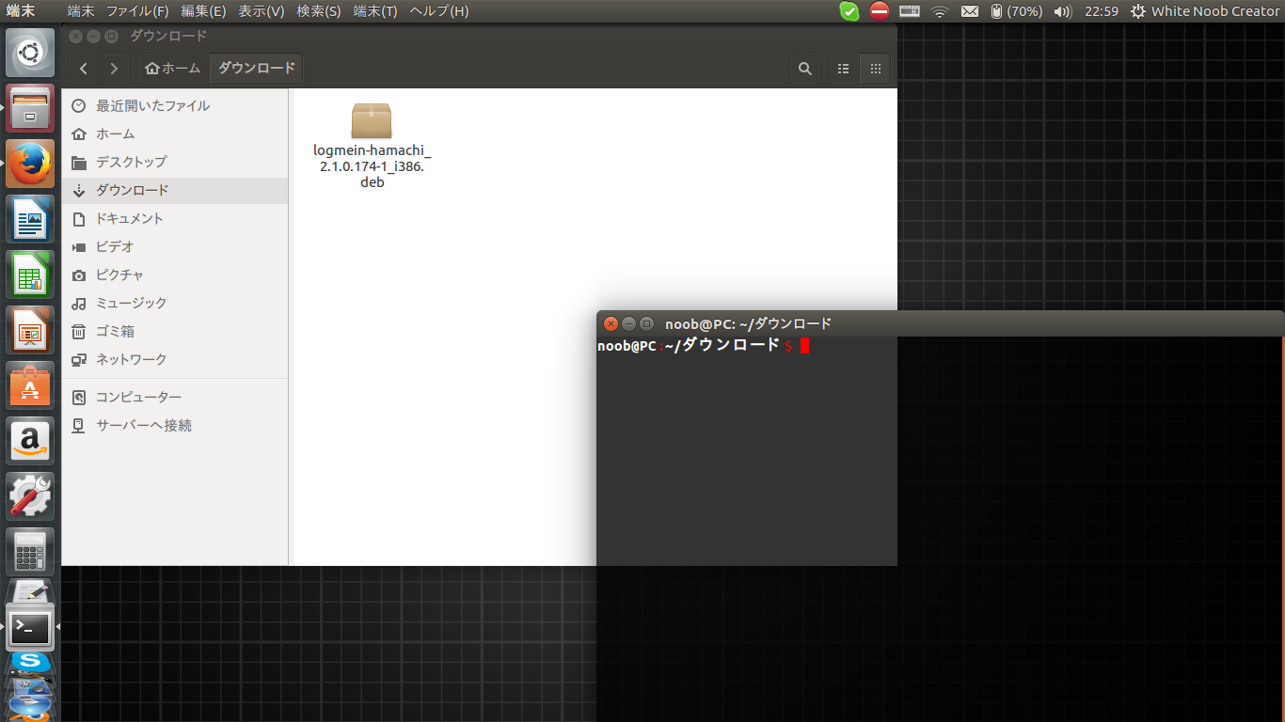
Task: Launch Skype from the launcher
Action: pyautogui.click(x=30, y=664)
